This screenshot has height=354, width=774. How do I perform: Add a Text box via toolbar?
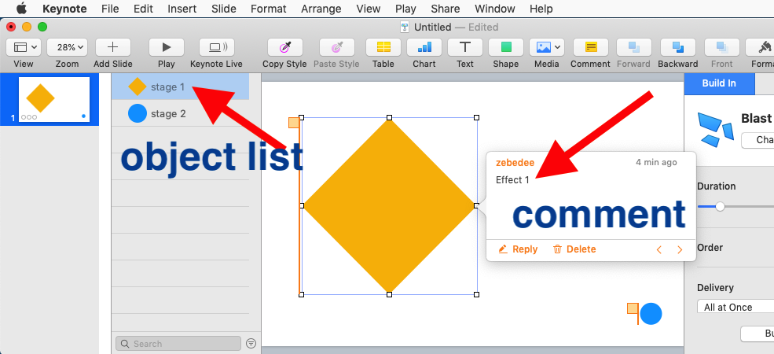(x=465, y=47)
